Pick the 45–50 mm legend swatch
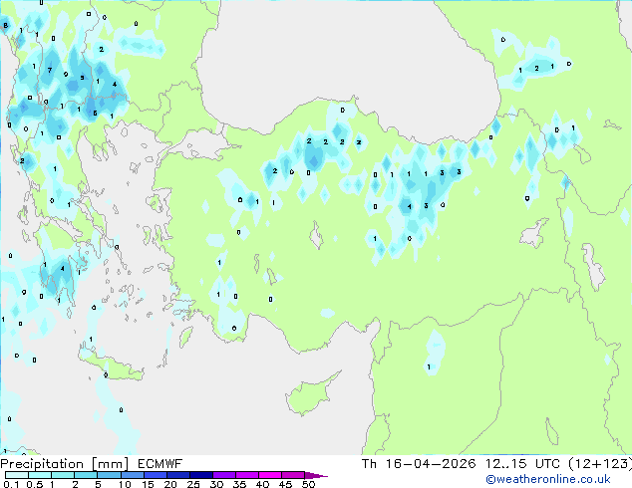Screen dimensions: 632x488 (x=293, y=475)
